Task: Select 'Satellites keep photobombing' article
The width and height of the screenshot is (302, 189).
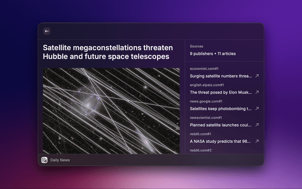Action: [x=221, y=109]
